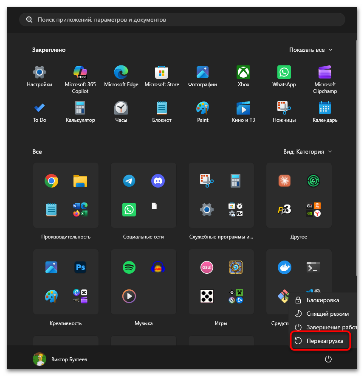Open Chrome in Производительность category
Viewport: 364px width, 376px height.
tap(51, 181)
